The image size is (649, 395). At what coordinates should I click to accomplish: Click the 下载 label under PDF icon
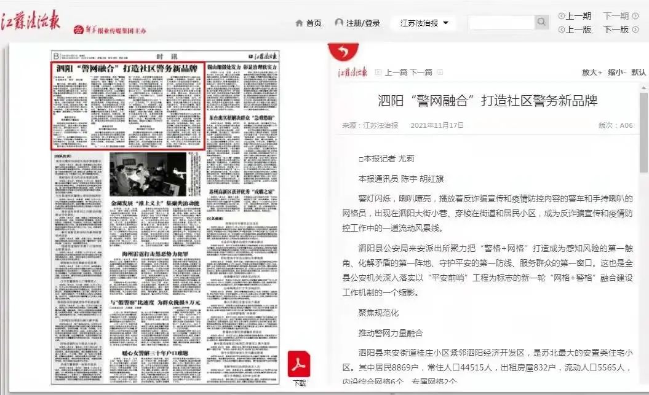(x=300, y=383)
